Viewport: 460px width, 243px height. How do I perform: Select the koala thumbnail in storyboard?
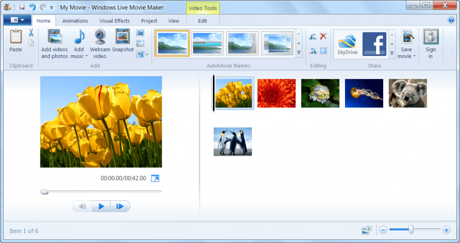pyautogui.click(x=407, y=93)
